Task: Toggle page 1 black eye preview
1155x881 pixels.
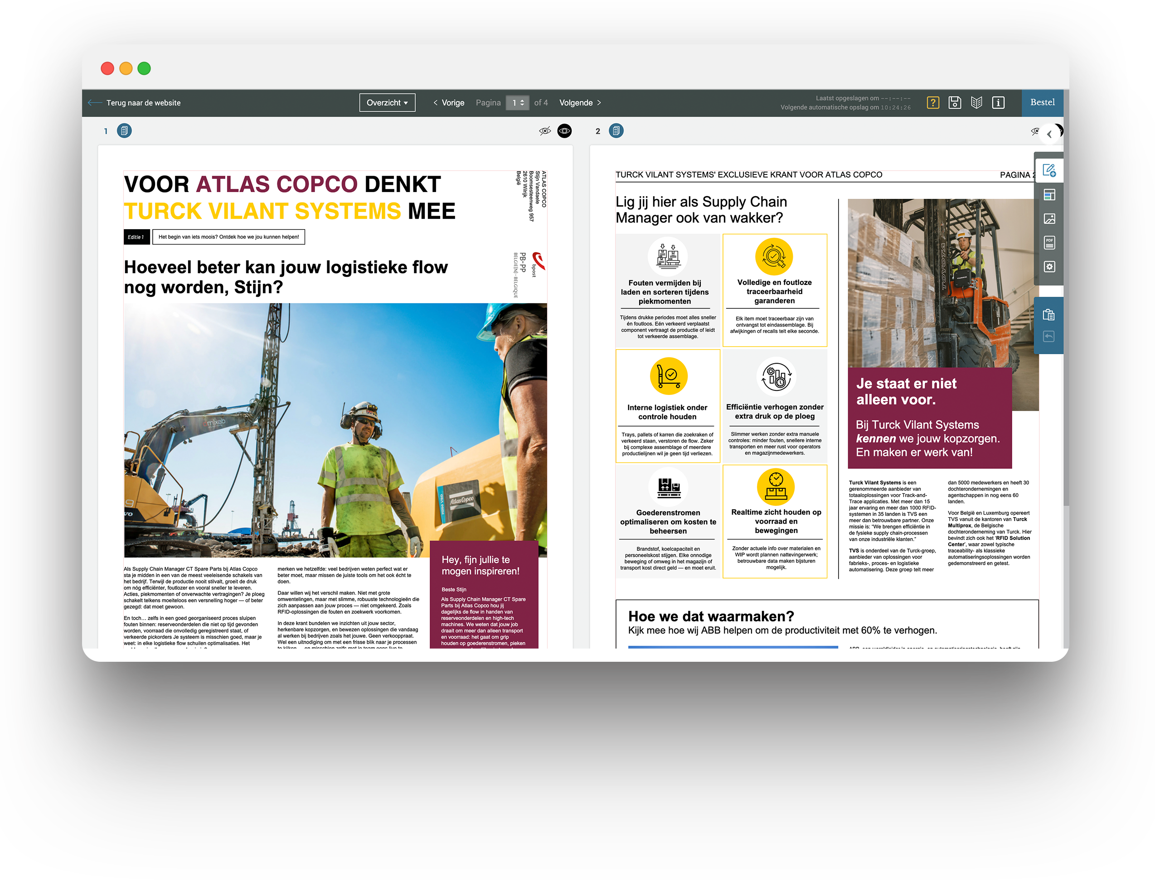Action: tap(565, 131)
